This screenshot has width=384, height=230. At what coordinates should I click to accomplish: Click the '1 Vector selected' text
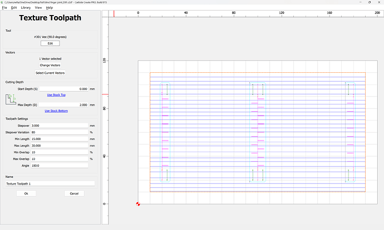pos(50,59)
